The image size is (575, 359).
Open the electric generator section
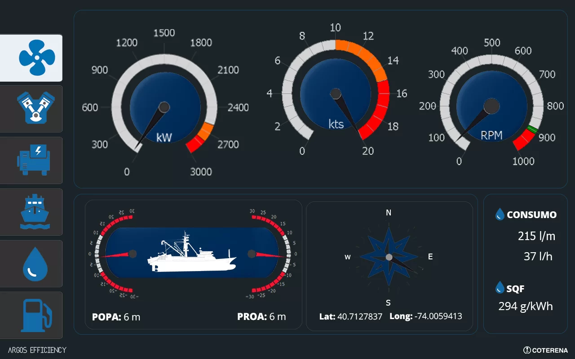pos(31,160)
